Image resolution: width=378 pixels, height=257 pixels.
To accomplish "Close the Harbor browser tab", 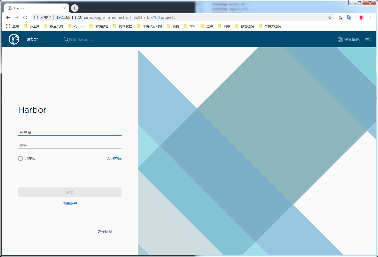I will pyautogui.click(x=65, y=8).
